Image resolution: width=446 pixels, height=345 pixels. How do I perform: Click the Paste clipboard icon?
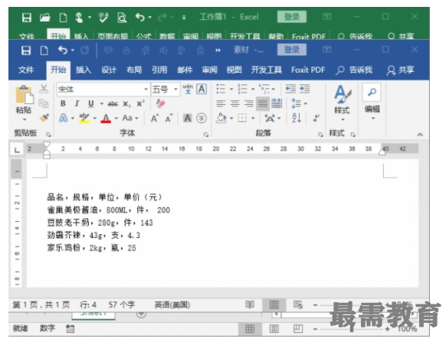coord(24,96)
